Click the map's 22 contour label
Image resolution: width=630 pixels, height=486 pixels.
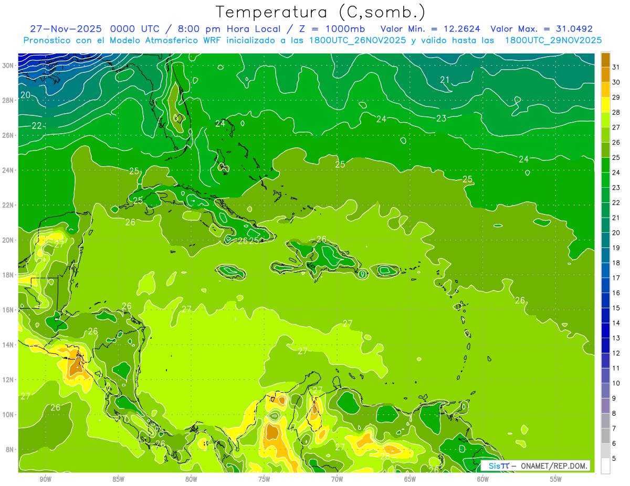click(x=37, y=126)
